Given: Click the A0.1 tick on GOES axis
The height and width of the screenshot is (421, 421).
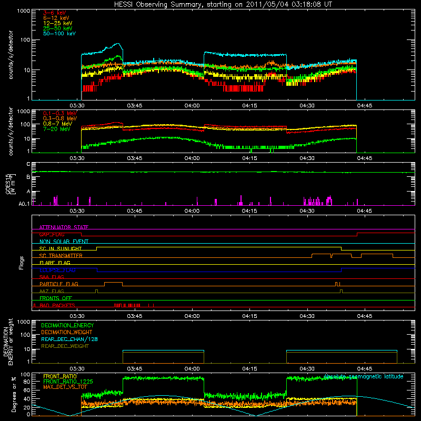Looking at the screenshot, I should pos(24,204).
